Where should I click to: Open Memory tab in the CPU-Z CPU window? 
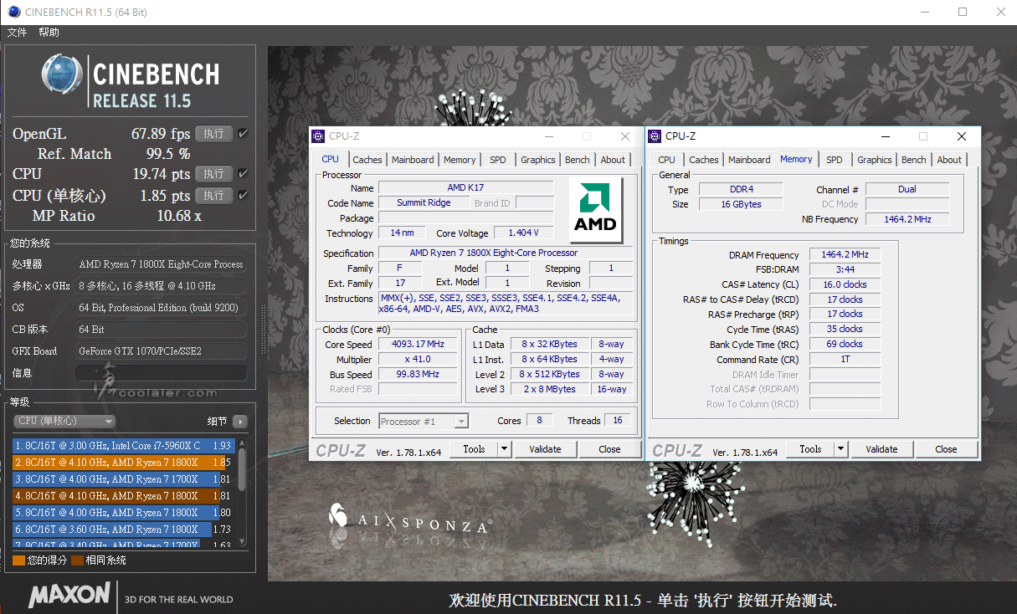tap(460, 160)
